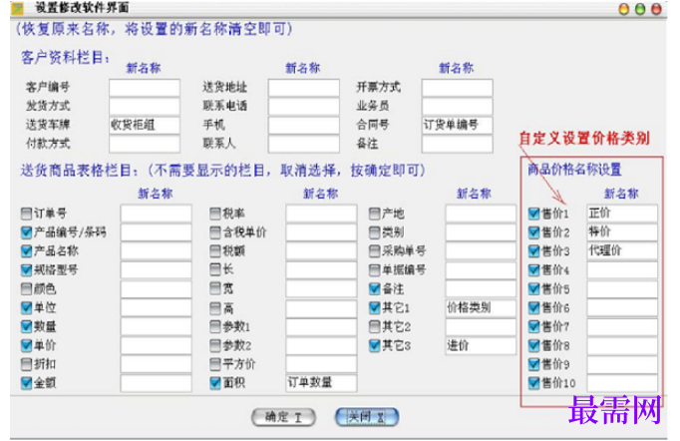Click the yellow window control button
This screenshot has height=441, width=680.
pyautogui.click(x=623, y=9)
